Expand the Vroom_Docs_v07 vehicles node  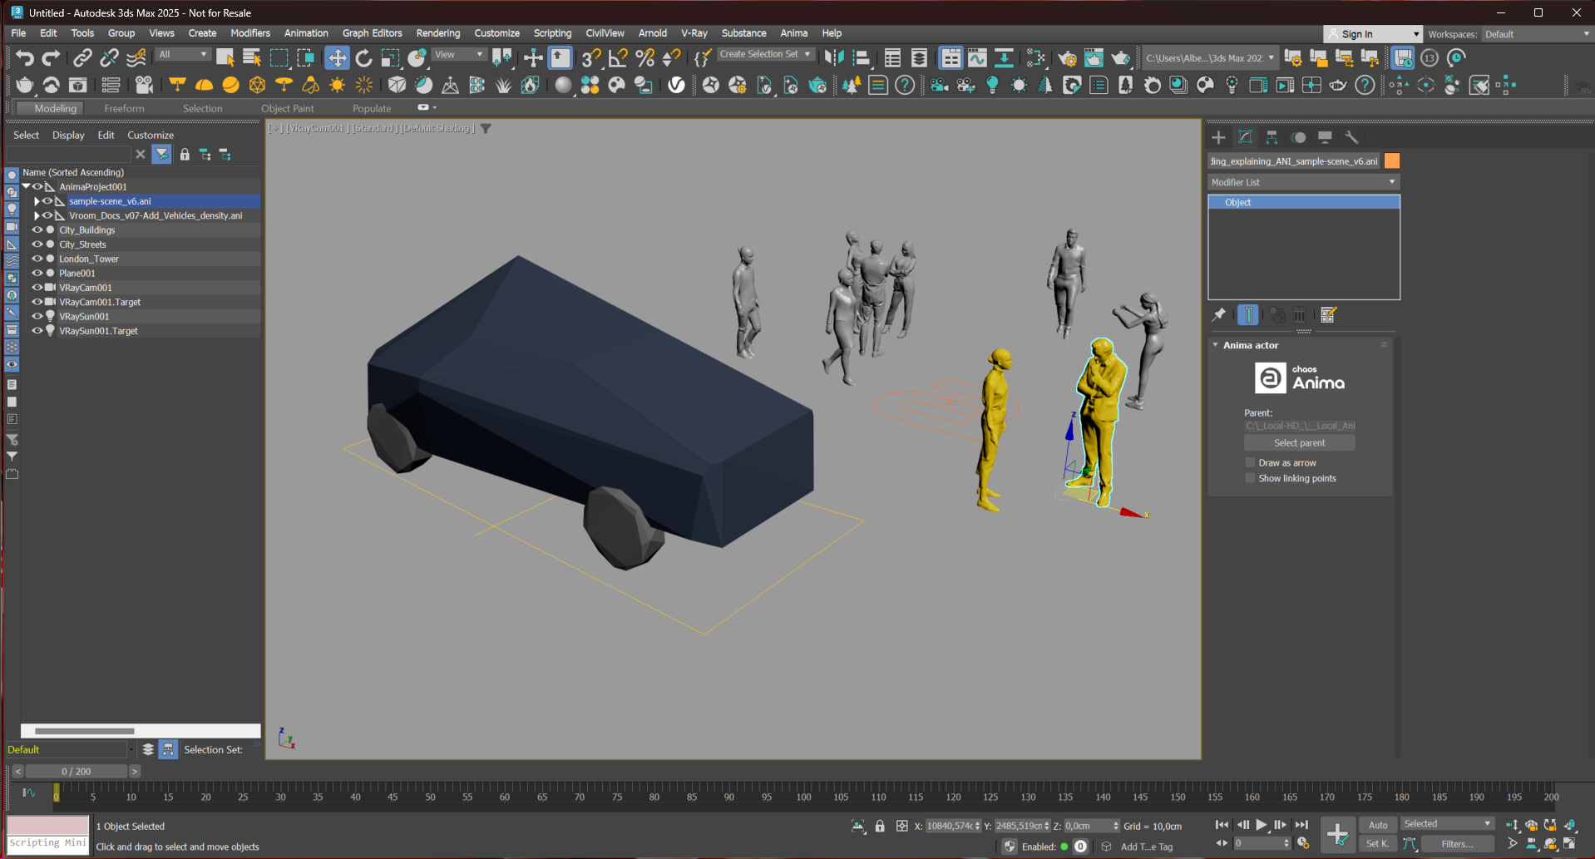click(x=37, y=215)
